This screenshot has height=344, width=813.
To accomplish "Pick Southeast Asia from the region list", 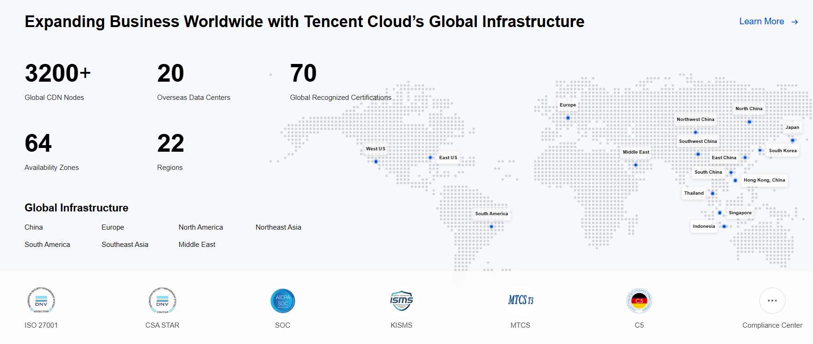I will [x=125, y=245].
